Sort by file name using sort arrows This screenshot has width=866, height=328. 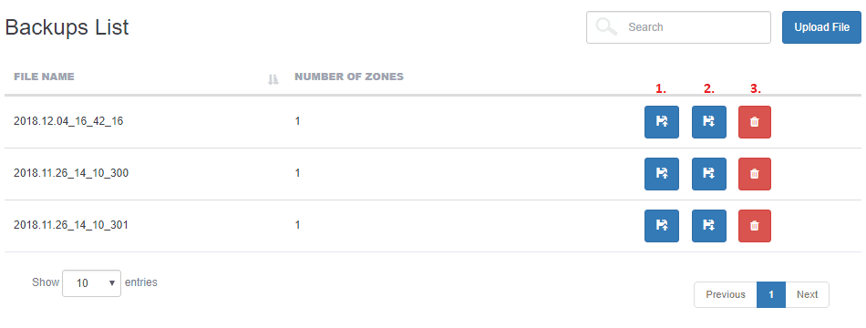pos(273,79)
